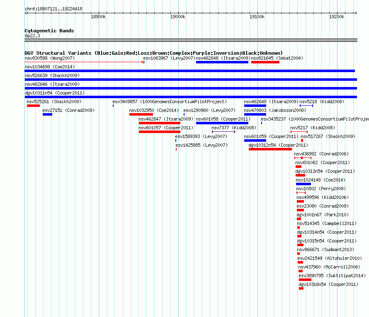Select dgv10313n54 (Cooper2011) label
This screenshot has height=317, width=369.
coord(325,171)
